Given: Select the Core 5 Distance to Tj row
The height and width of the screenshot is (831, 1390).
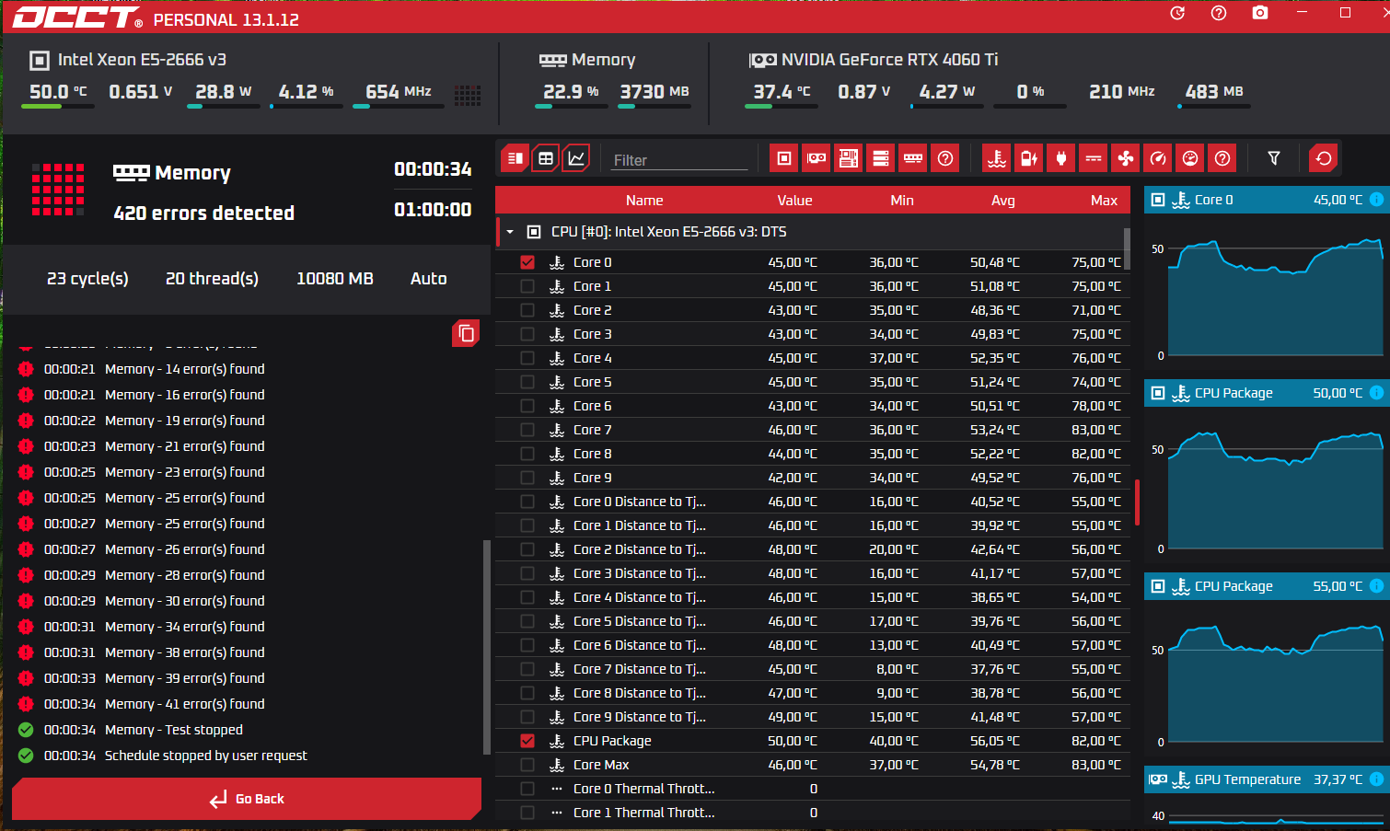Looking at the screenshot, I should point(813,621).
